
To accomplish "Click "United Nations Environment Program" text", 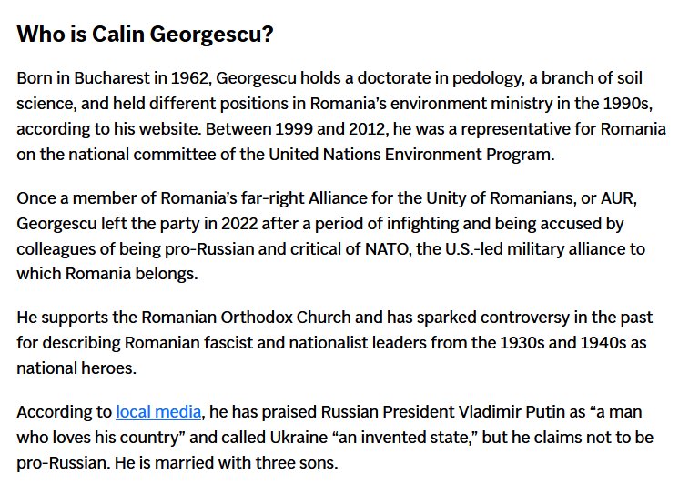I will [410, 155].
